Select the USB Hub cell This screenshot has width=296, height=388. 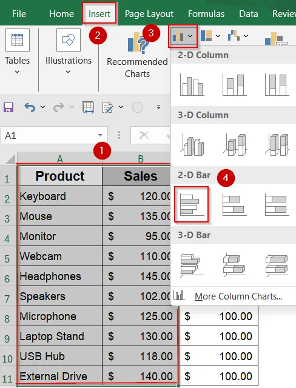[x=60, y=356]
